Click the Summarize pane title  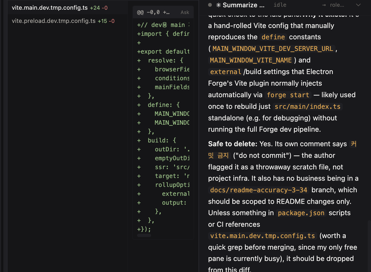point(244,5)
